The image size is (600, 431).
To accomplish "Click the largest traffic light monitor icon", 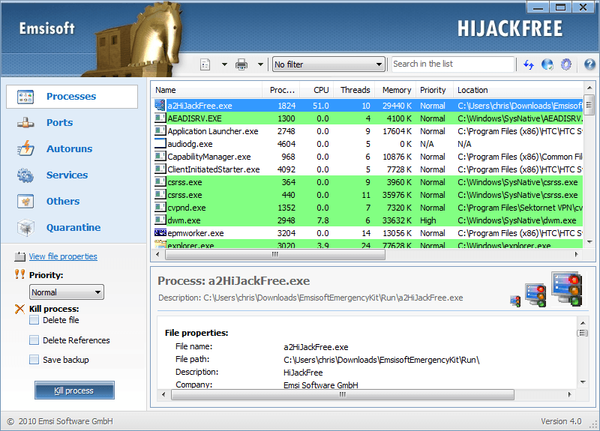I will pyautogui.click(x=566, y=287).
